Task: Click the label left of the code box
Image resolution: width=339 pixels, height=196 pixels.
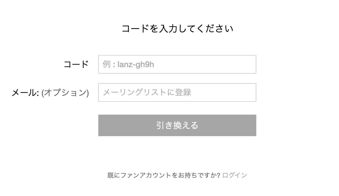Action: pos(76,64)
